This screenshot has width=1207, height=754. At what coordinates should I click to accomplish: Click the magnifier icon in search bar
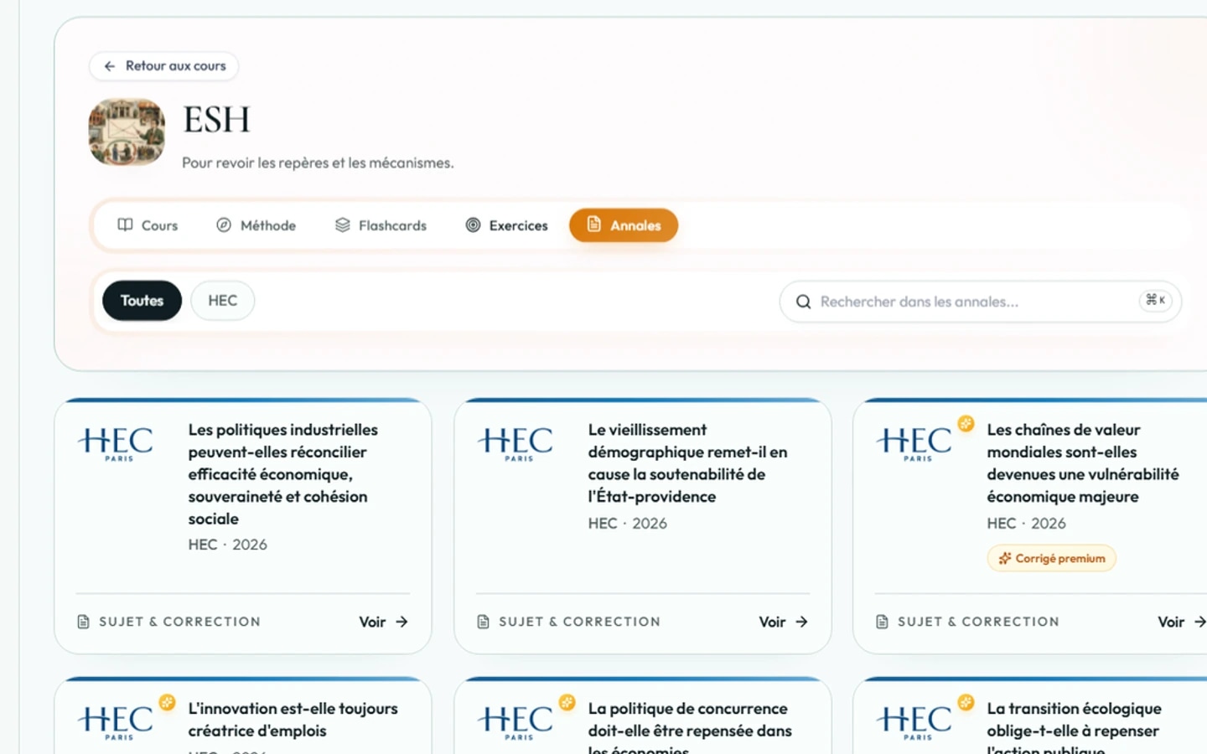point(803,302)
